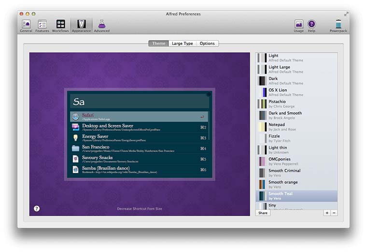367x252 pixels.
Task: Click the Pistachio theme color swatch
Action: pyautogui.click(x=262, y=104)
